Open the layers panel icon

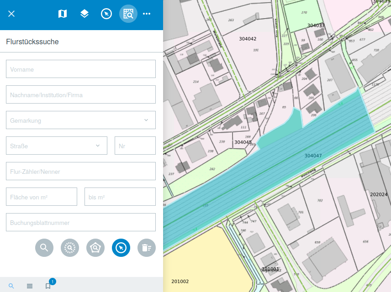[x=85, y=14]
